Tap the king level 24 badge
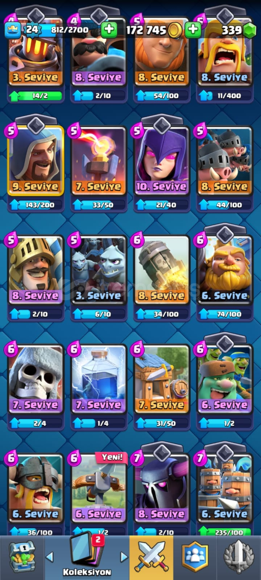 point(32,29)
